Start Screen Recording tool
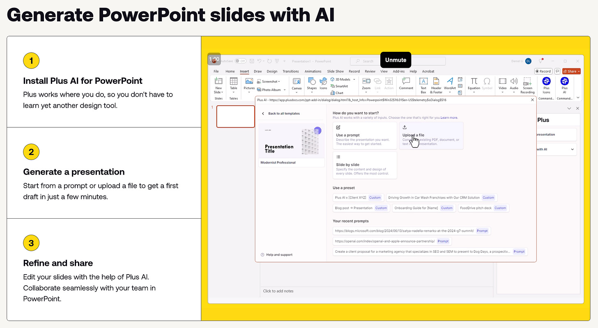The height and width of the screenshot is (328, 598). click(x=527, y=85)
